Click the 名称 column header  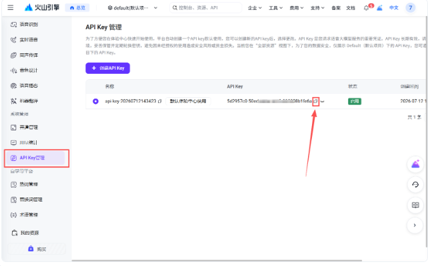[x=109, y=86]
